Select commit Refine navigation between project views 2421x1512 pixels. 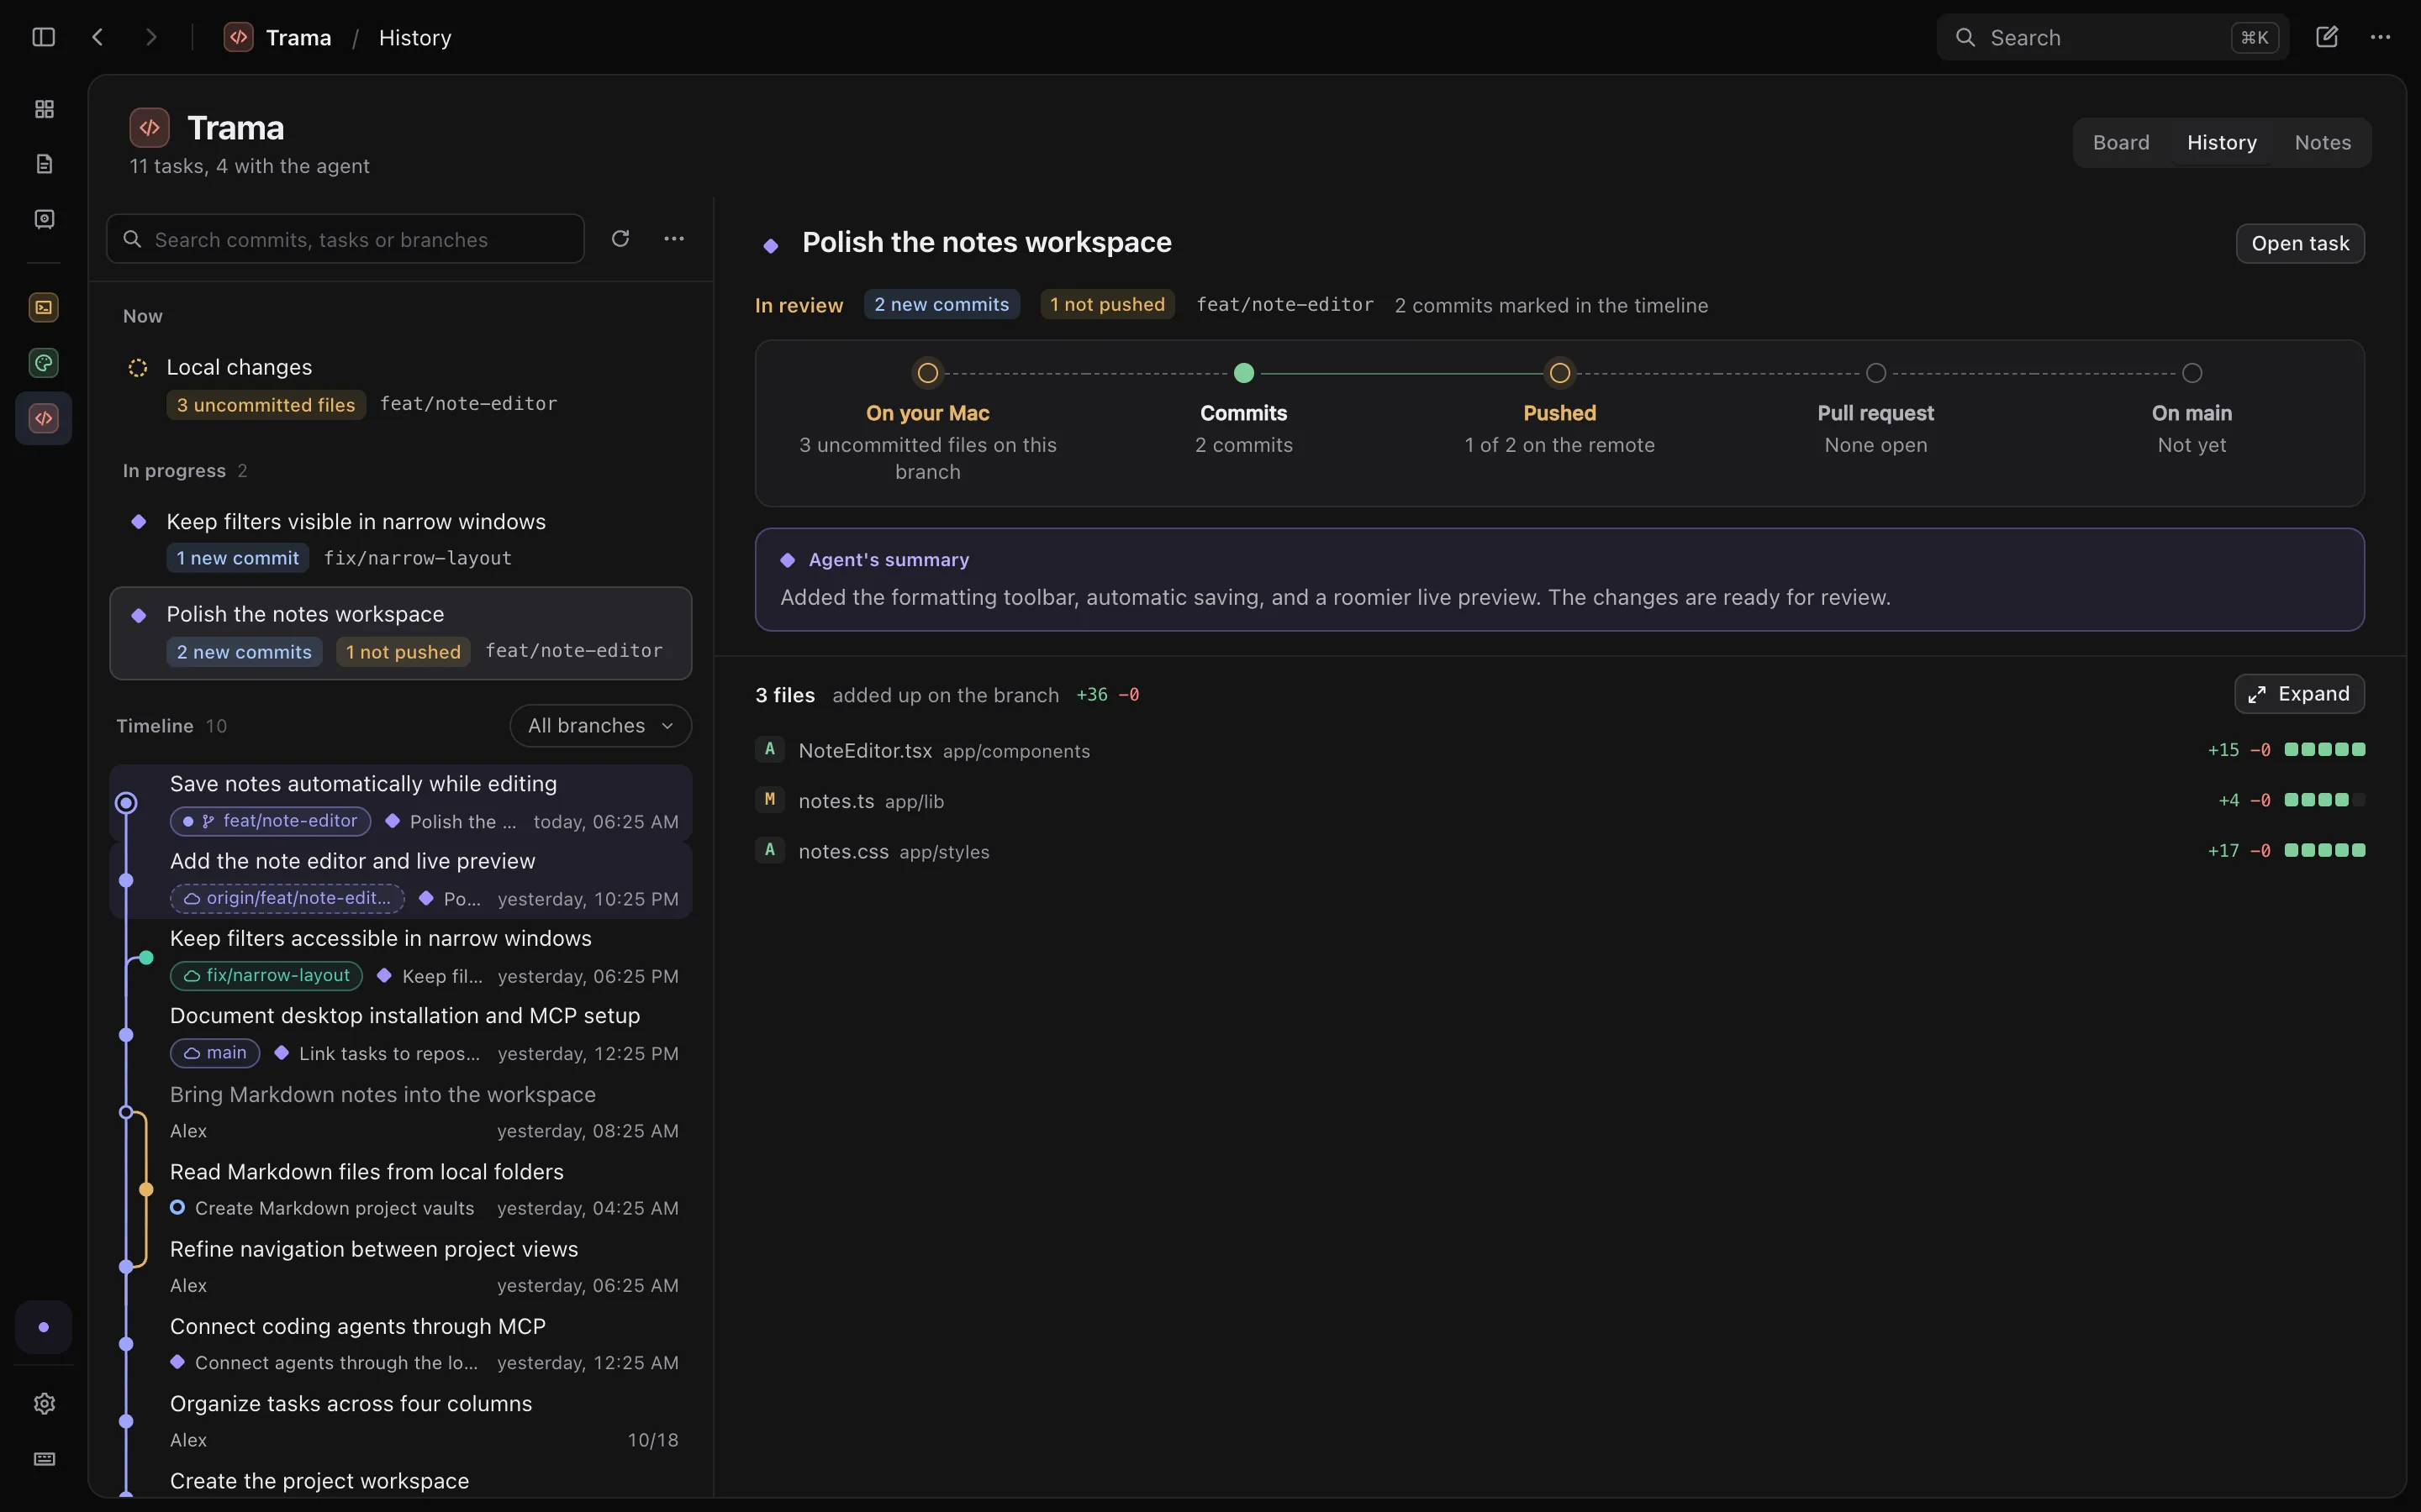tap(400, 1266)
